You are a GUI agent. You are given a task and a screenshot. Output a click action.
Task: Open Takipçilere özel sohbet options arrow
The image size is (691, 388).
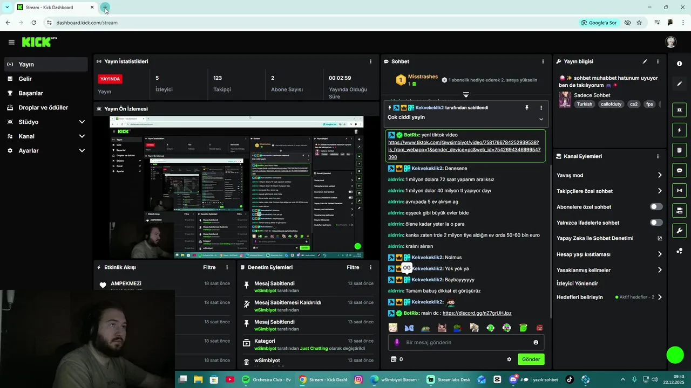pos(660,191)
